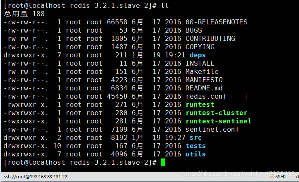Image resolution: width=299 pixels, height=182 pixels.
Task: Click link count 10 in the tests row
Action: [57, 146]
